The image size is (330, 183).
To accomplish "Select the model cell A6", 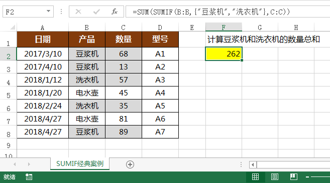I will tap(160, 119).
